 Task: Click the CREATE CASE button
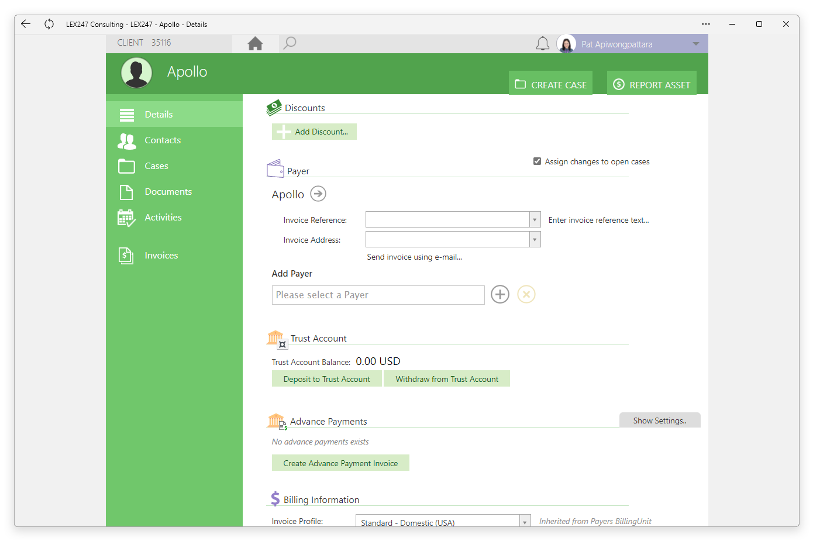coord(550,83)
